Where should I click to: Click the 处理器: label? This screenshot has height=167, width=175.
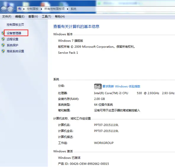(x=63, y=93)
